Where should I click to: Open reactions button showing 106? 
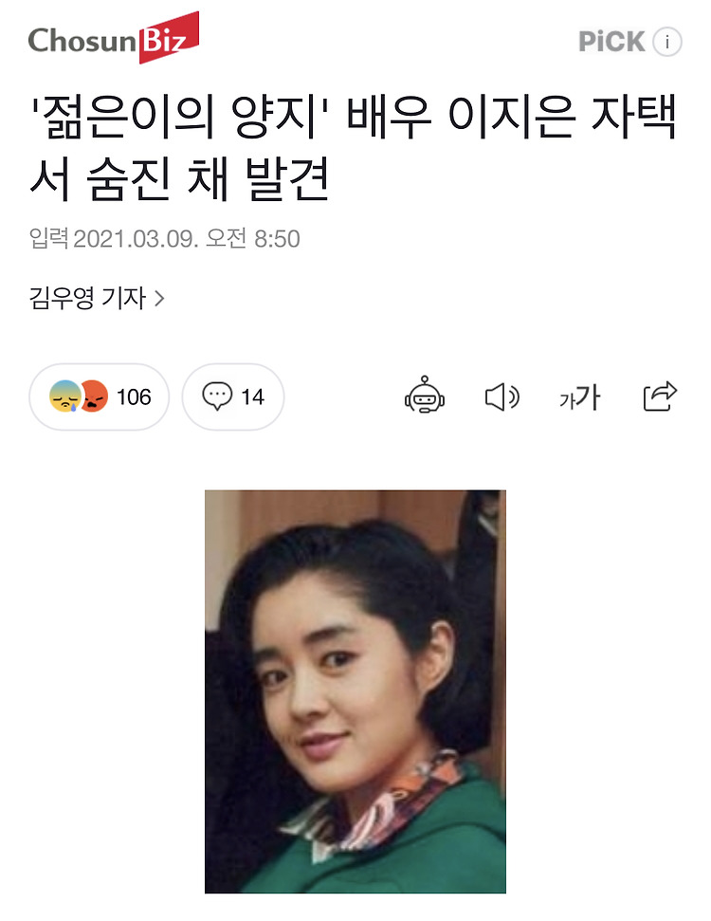(x=100, y=396)
